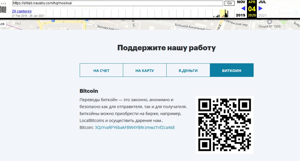Screen dimensions: 300x161
Task: Click the Go button
Action: (x=229, y=3)
